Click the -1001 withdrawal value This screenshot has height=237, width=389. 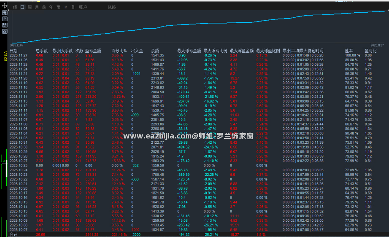click(x=136, y=74)
